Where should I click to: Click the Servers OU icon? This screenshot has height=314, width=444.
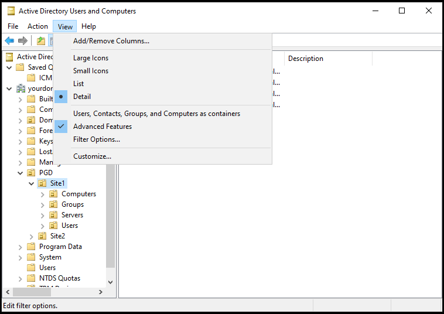pos(53,215)
